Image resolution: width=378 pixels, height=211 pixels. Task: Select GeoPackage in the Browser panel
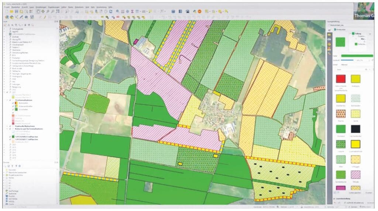[x=13, y=191]
